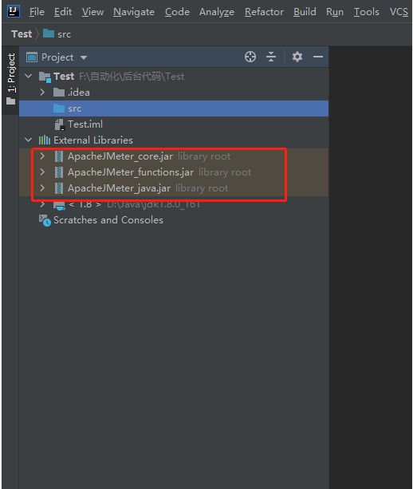This screenshot has width=413, height=489.
Task: Open the Refactor menu
Action: (264, 12)
